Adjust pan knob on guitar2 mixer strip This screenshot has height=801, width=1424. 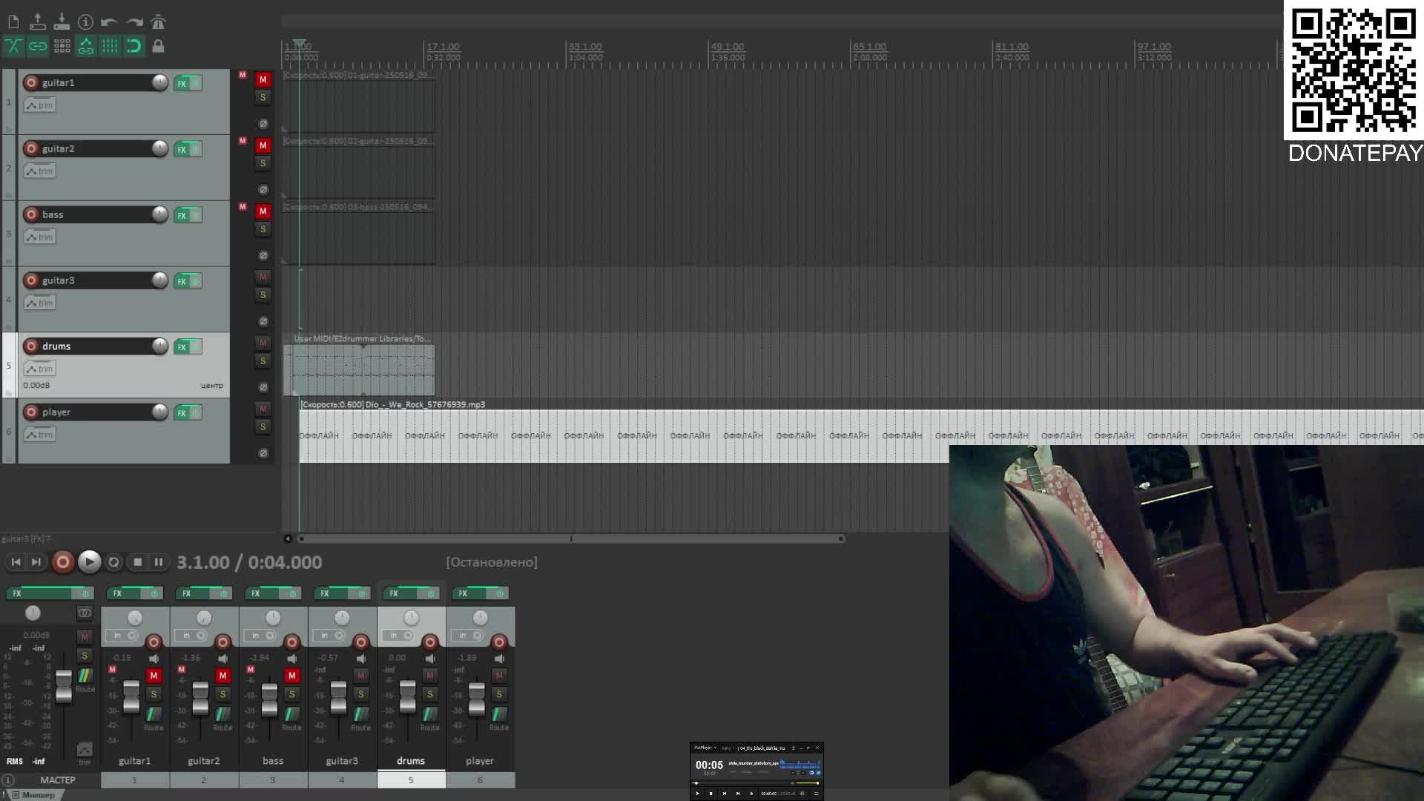coord(204,618)
